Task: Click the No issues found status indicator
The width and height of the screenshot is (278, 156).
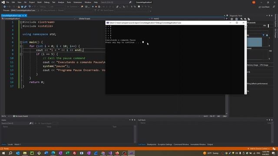Action: (x=20, y=116)
